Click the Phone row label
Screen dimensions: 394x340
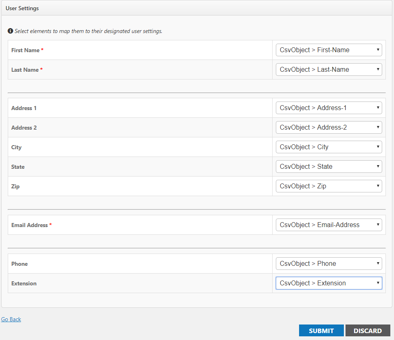click(19, 263)
